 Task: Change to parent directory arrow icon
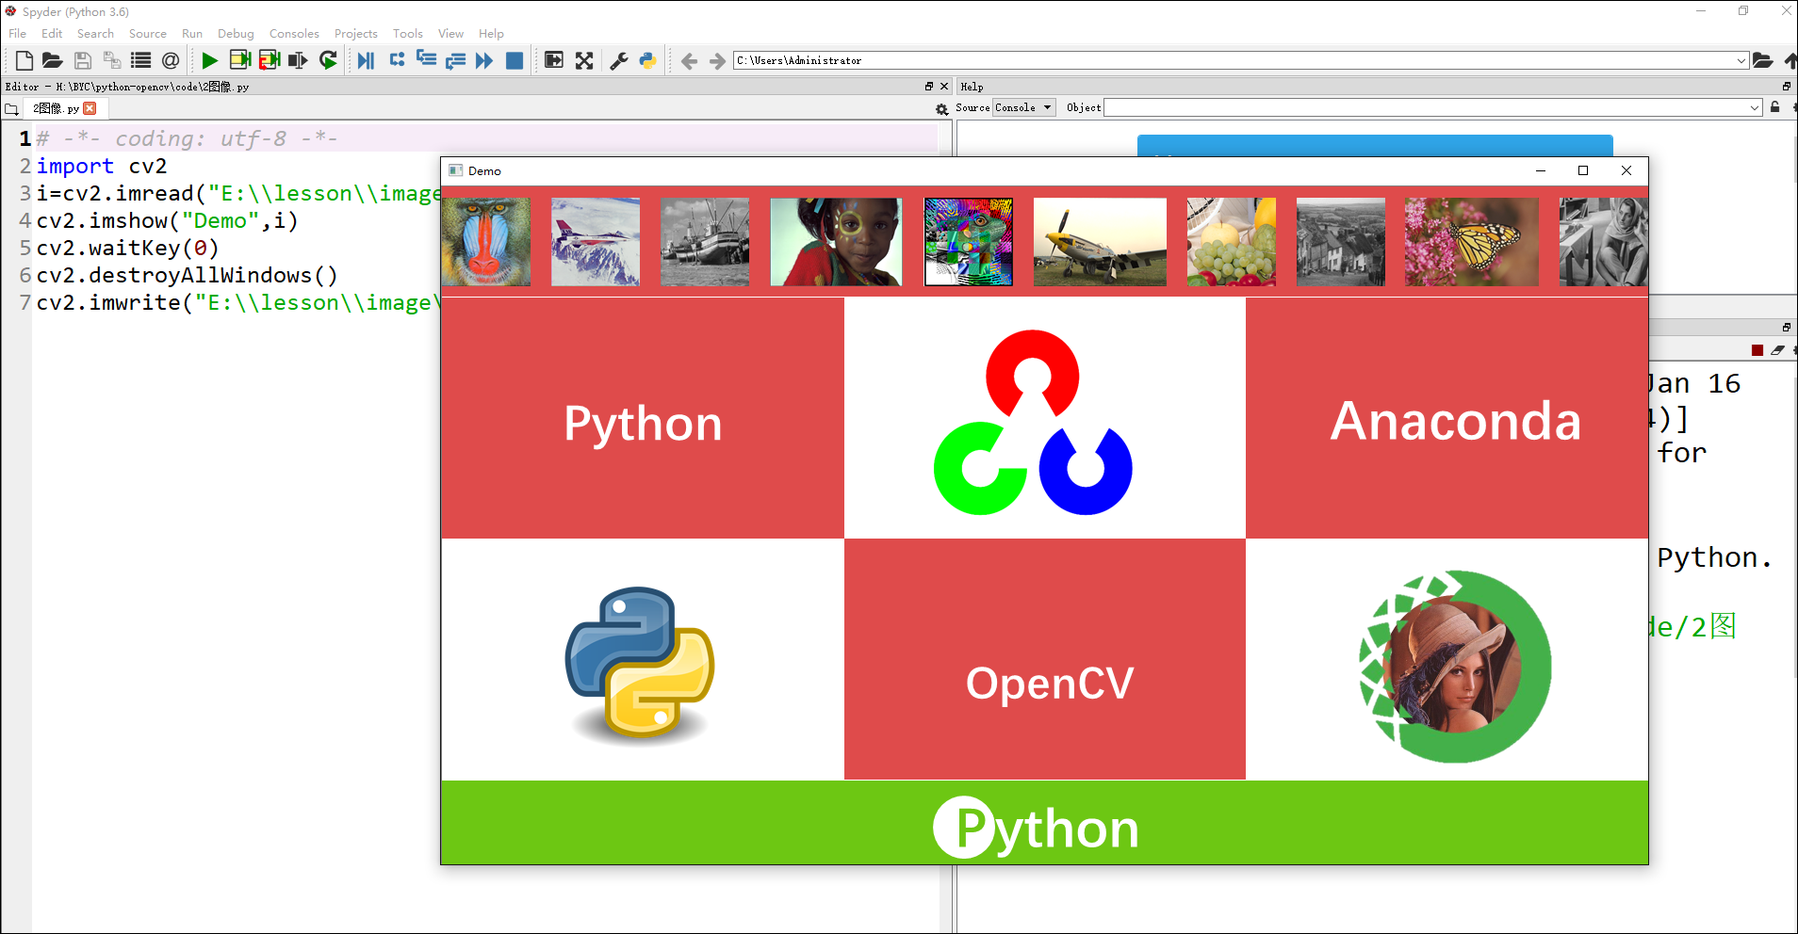[x=1790, y=60]
